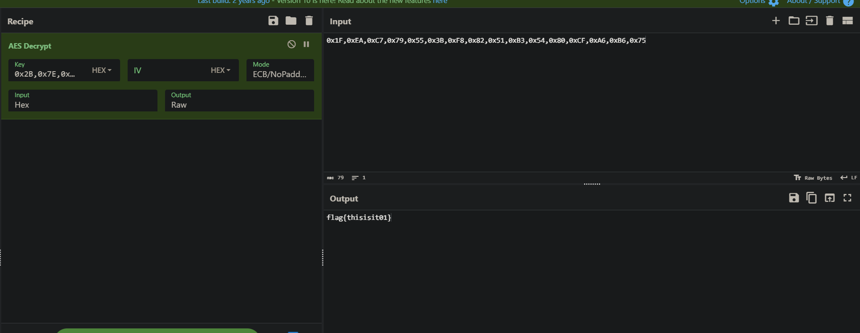Click the AES Decrypt operation title
This screenshot has width=860, height=333.
30,46
